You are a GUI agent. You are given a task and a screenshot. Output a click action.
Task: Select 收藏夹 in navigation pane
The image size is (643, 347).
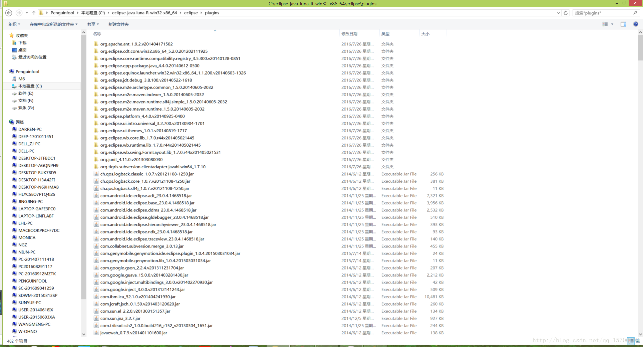click(x=21, y=35)
